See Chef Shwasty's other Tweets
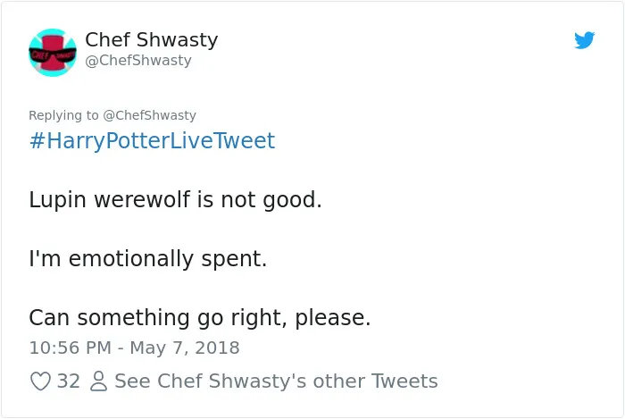Screen dimensions: 625x419 pyautogui.click(x=276, y=381)
